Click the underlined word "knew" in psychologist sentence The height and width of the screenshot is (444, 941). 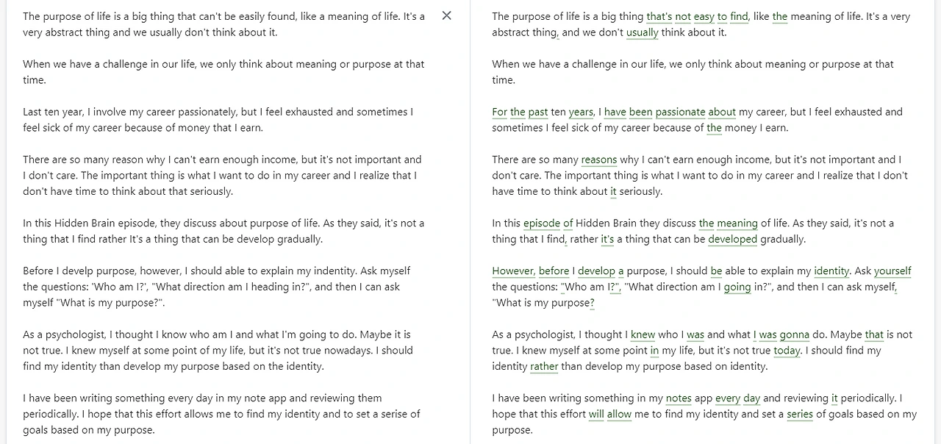[x=643, y=334]
